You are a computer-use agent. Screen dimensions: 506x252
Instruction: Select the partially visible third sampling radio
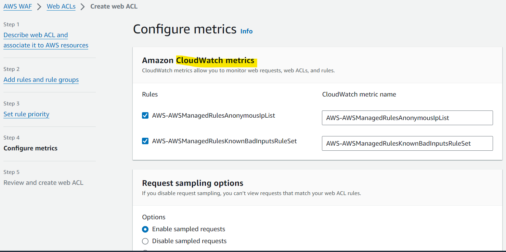point(145,251)
